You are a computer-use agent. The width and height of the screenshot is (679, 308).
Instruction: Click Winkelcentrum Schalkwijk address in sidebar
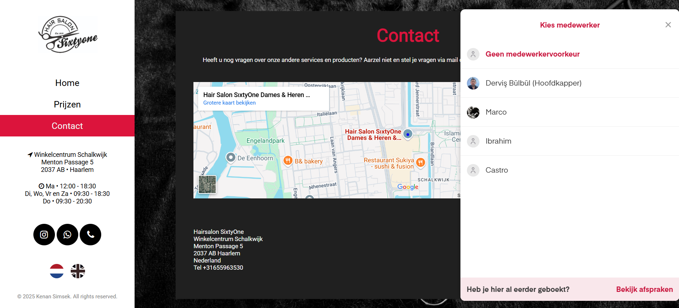point(70,155)
